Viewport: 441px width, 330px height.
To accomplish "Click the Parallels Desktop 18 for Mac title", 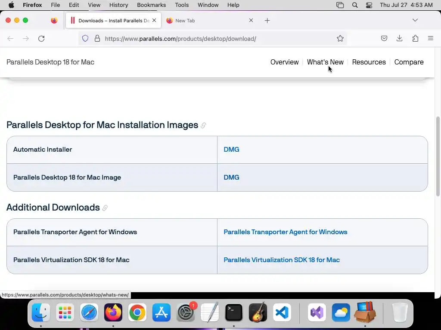I will click(x=50, y=62).
